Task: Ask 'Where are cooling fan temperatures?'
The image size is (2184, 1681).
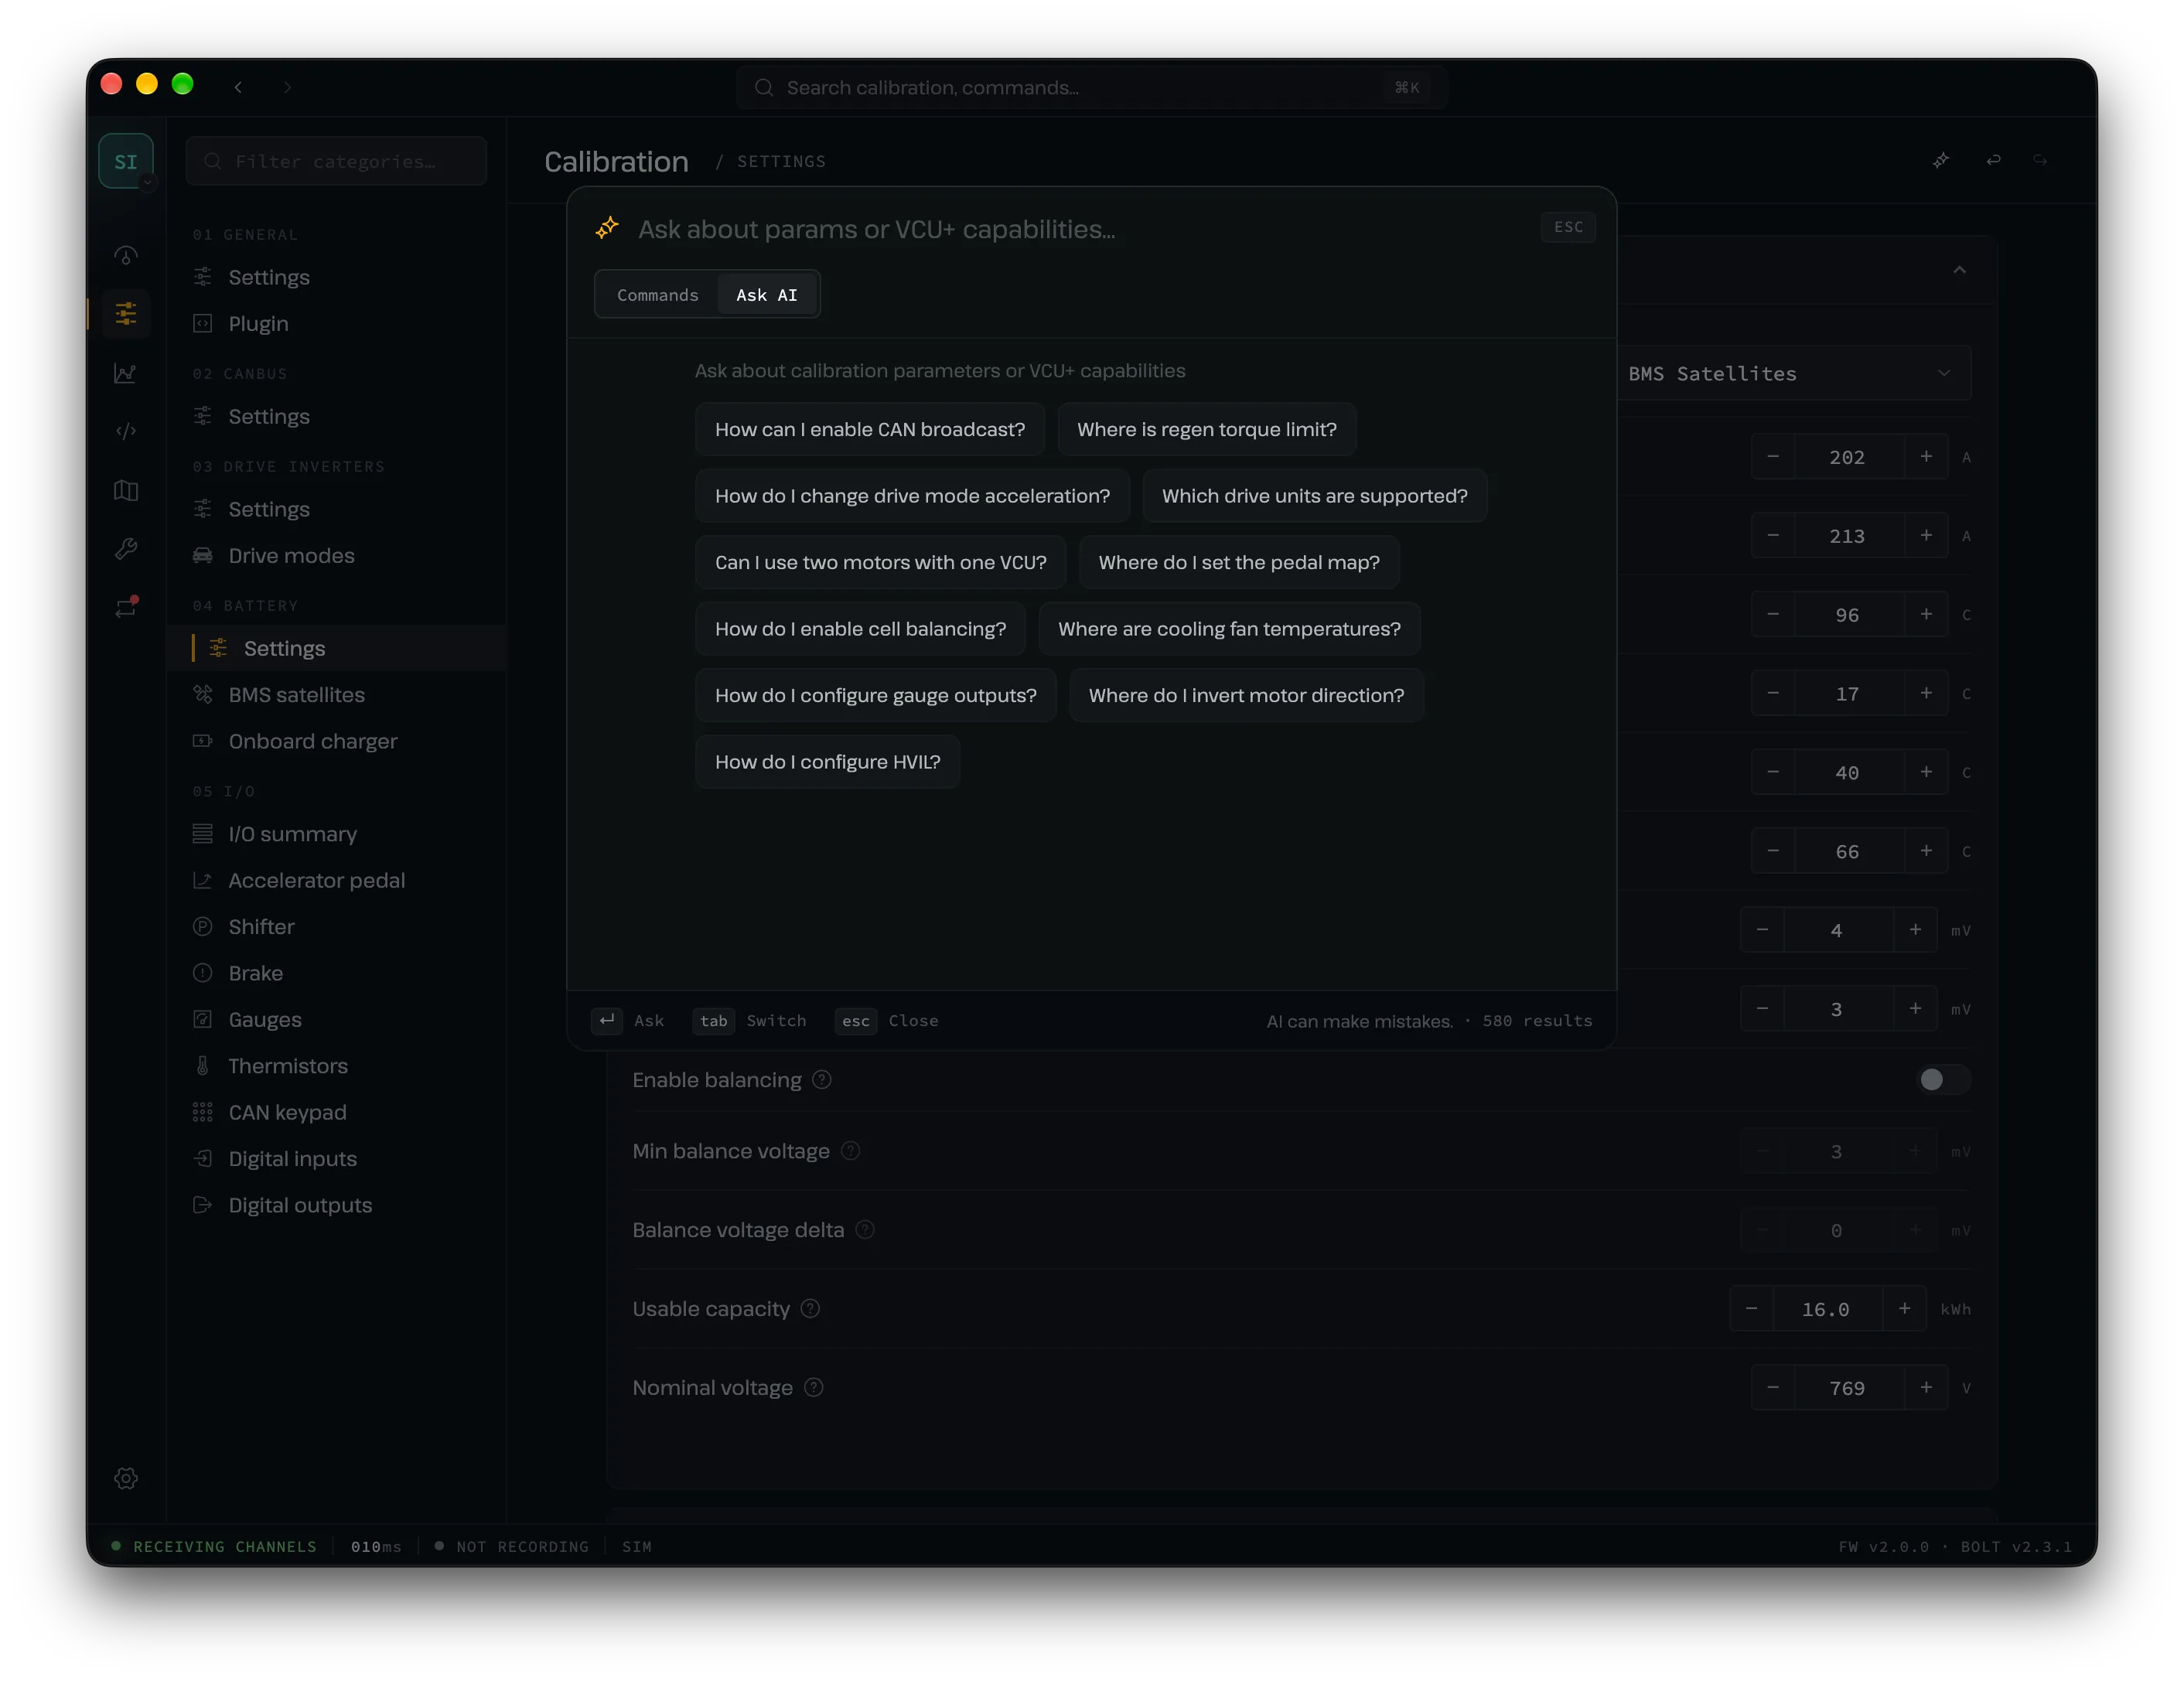Action: pos(1229,629)
